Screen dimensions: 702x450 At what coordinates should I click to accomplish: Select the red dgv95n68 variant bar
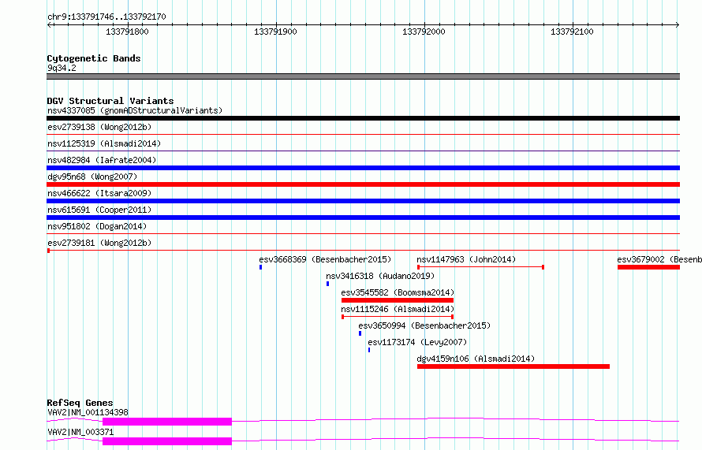(x=363, y=184)
